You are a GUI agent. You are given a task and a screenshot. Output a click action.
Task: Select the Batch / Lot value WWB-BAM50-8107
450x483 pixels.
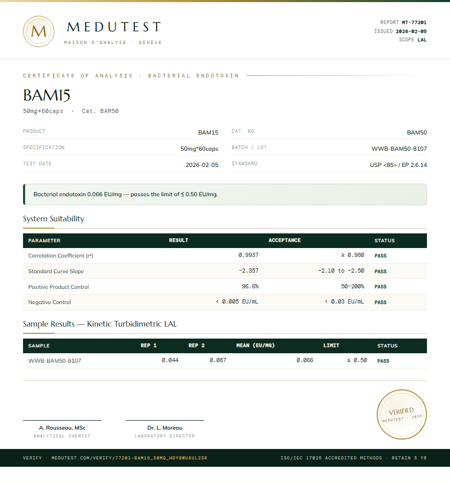tap(399, 149)
